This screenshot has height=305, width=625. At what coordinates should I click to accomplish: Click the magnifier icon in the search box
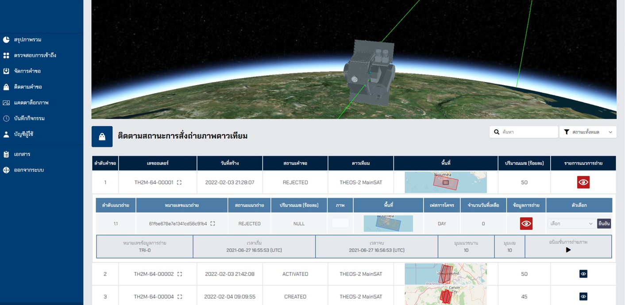496,131
